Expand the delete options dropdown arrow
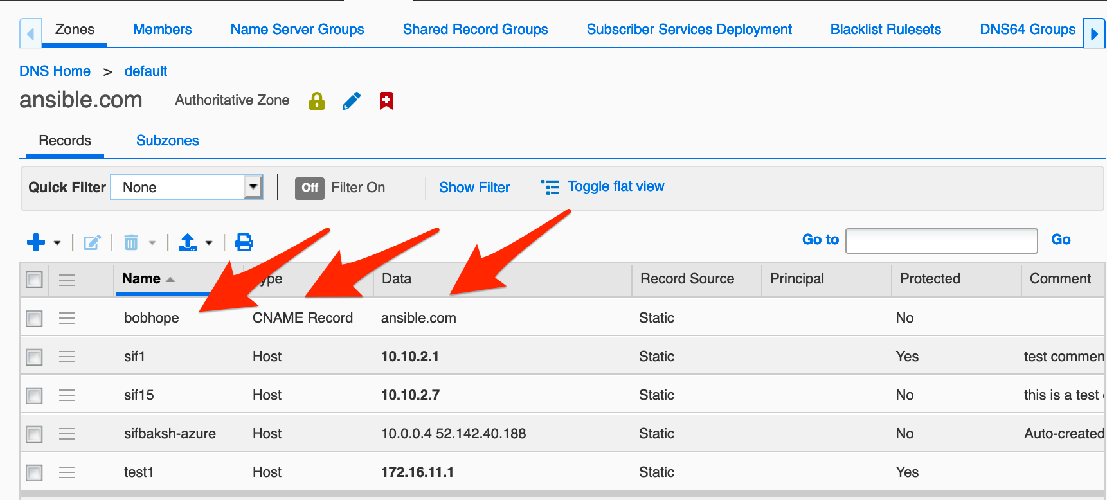 152,243
